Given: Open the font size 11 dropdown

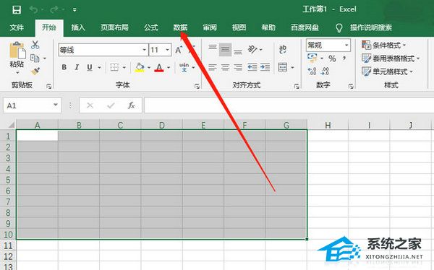Looking at the screenshot, I should pos(168,50).
